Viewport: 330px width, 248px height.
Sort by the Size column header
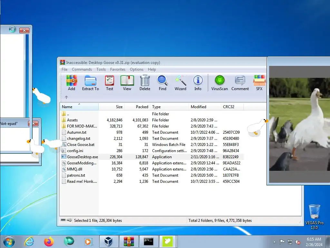coord(111,107)
